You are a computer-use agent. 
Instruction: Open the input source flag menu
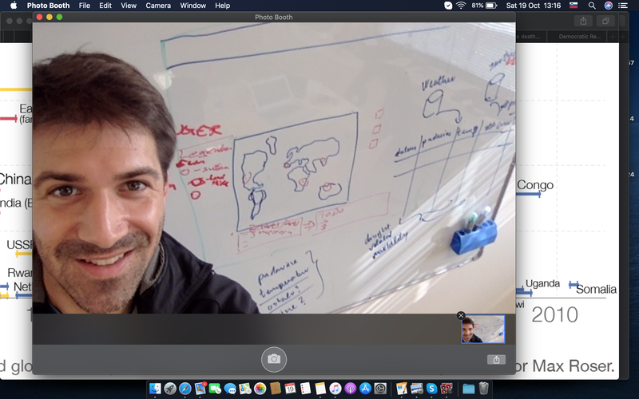[572, 6]
